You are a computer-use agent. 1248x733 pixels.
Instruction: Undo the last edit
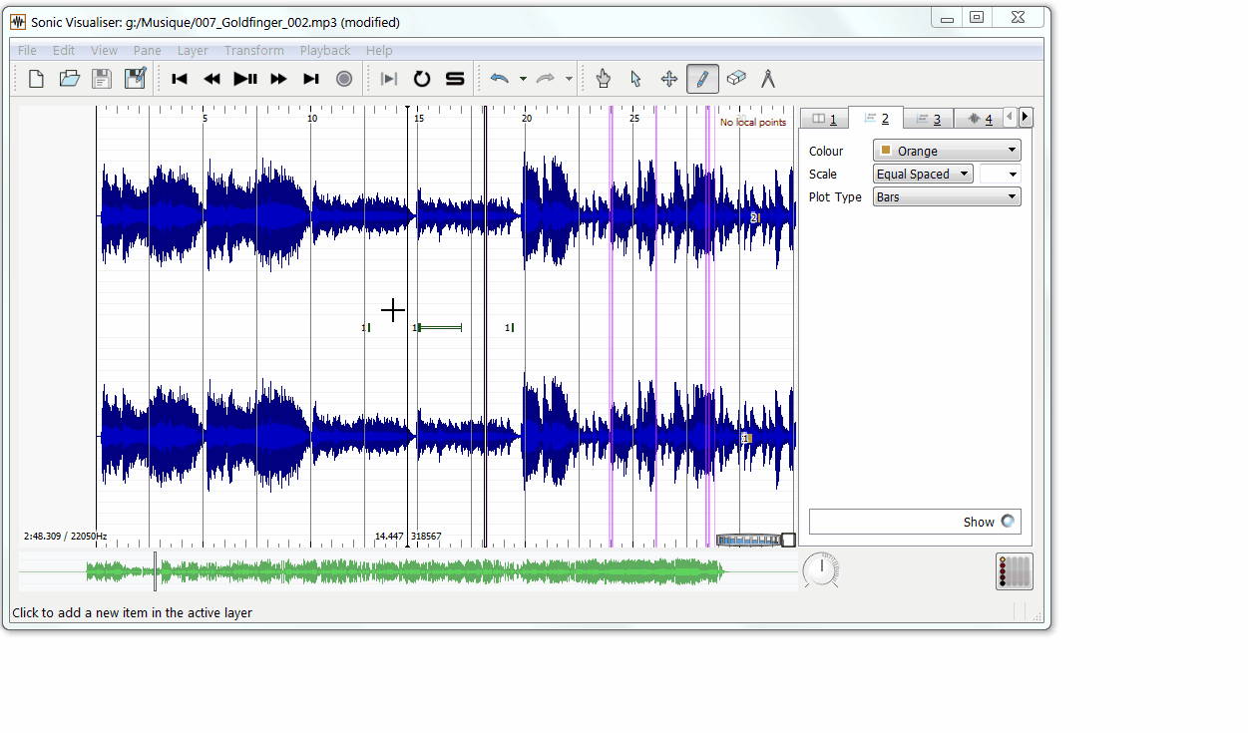pyautogui.click(x=500, y=79)
